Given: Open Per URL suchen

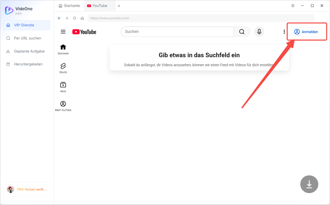Looking at the screenshot, I should tap(27, 38).
